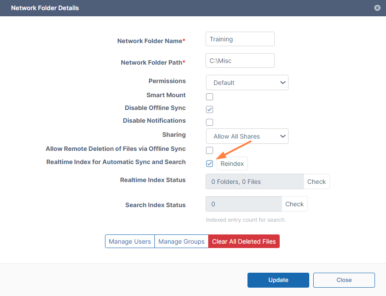Enable Allow Remote Deletion of Files checkbox

[x=210, y=150]
